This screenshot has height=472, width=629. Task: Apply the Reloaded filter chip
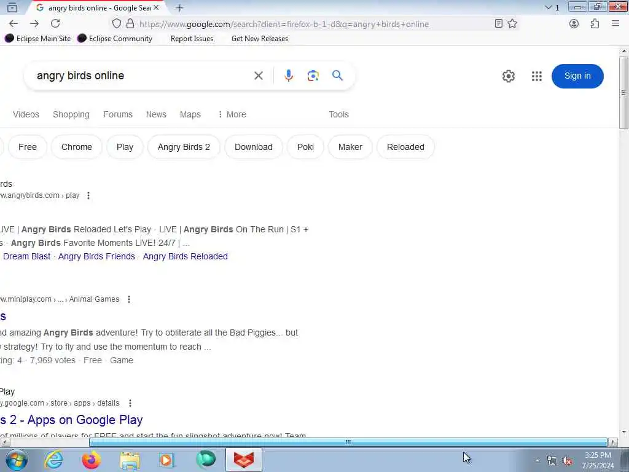[x=405, y=147]
